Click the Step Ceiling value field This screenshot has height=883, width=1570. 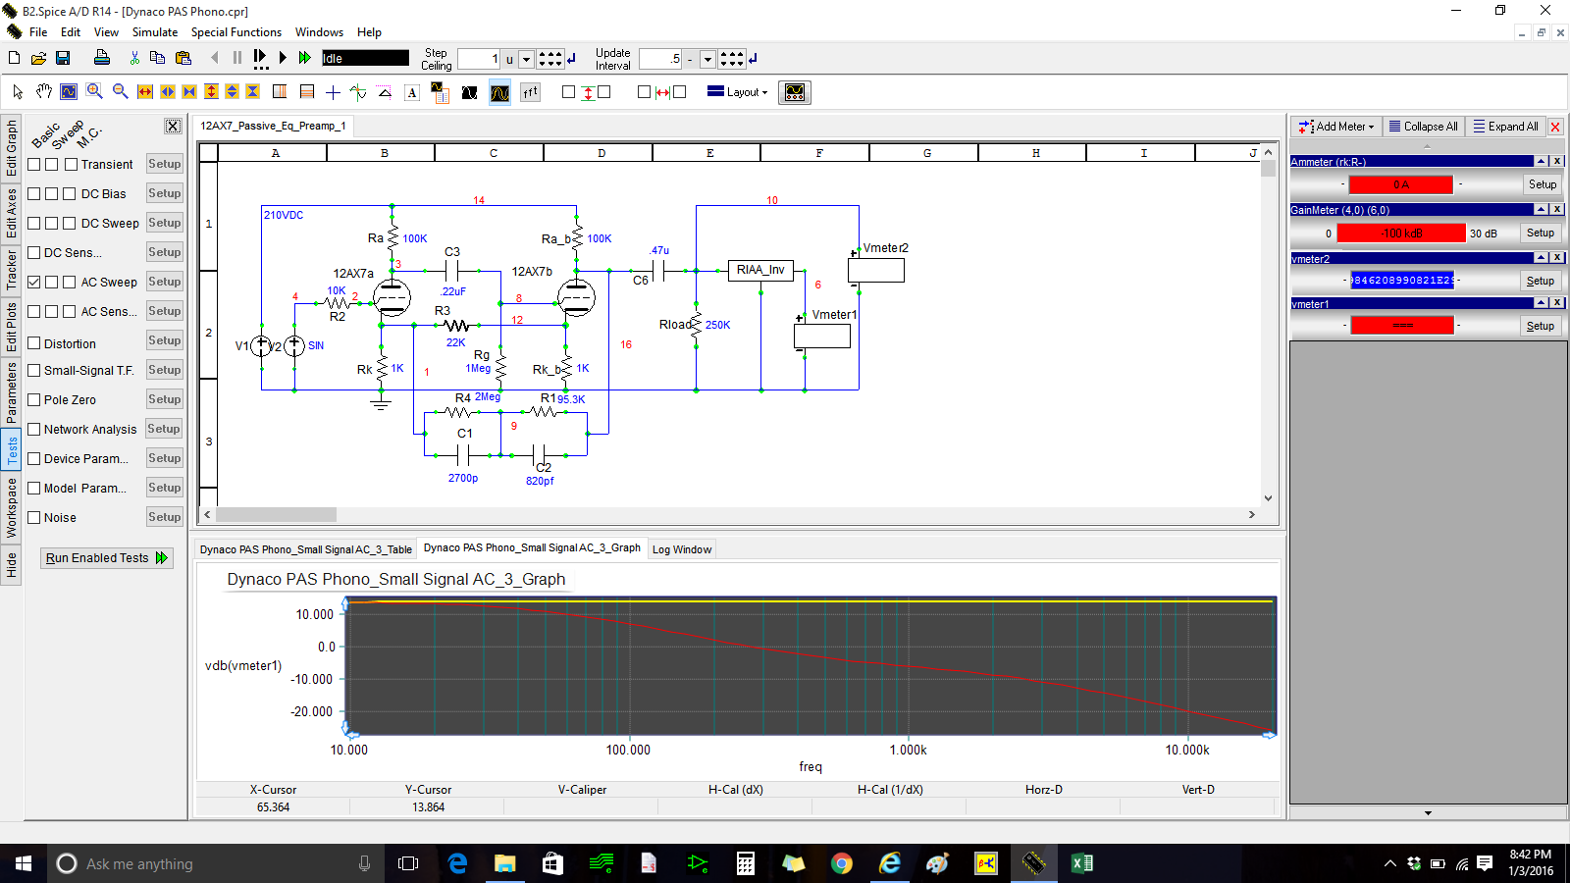(x=480, y=59)
